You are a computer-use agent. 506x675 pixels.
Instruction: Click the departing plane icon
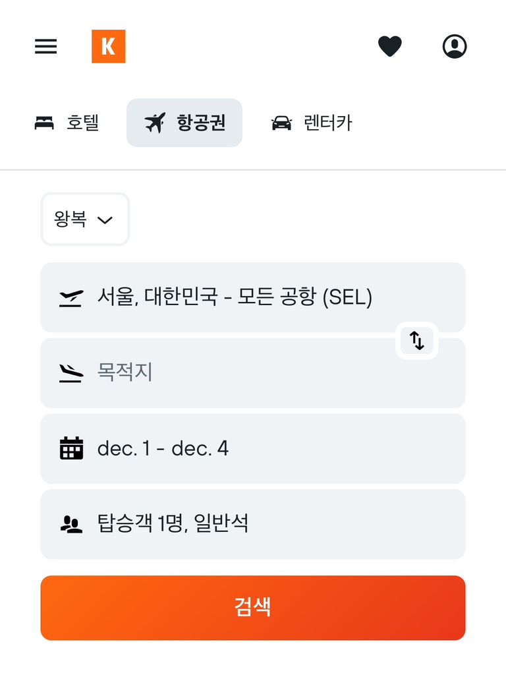(x=71, y=299)
